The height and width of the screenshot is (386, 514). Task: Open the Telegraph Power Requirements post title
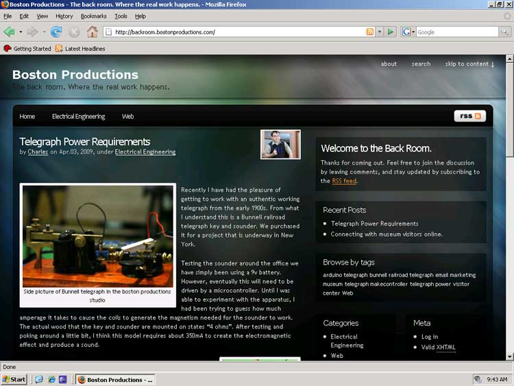pos(84,141)
